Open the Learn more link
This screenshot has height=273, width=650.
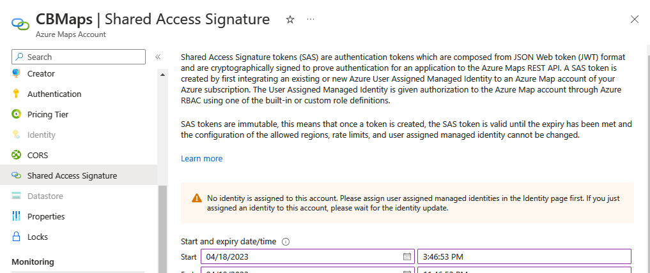coord(201,158)
